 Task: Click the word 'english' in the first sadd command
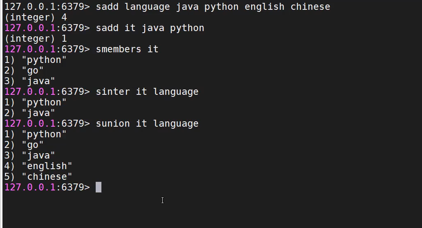tap(264, 7)
